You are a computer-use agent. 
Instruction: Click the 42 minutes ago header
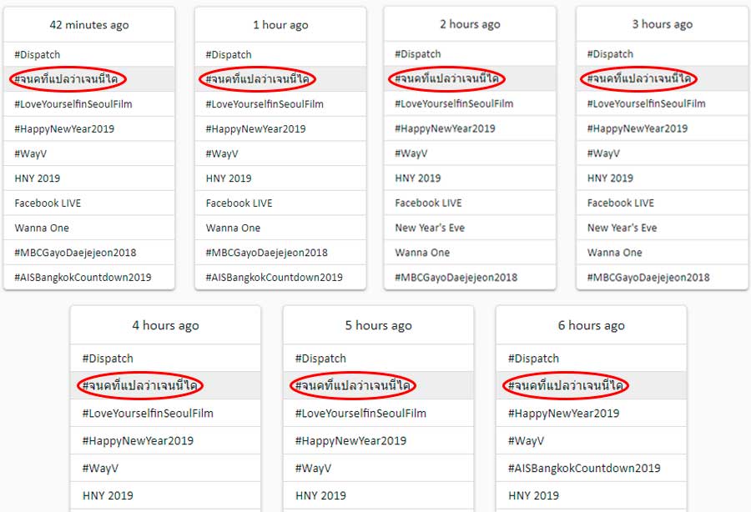[89, 25]
